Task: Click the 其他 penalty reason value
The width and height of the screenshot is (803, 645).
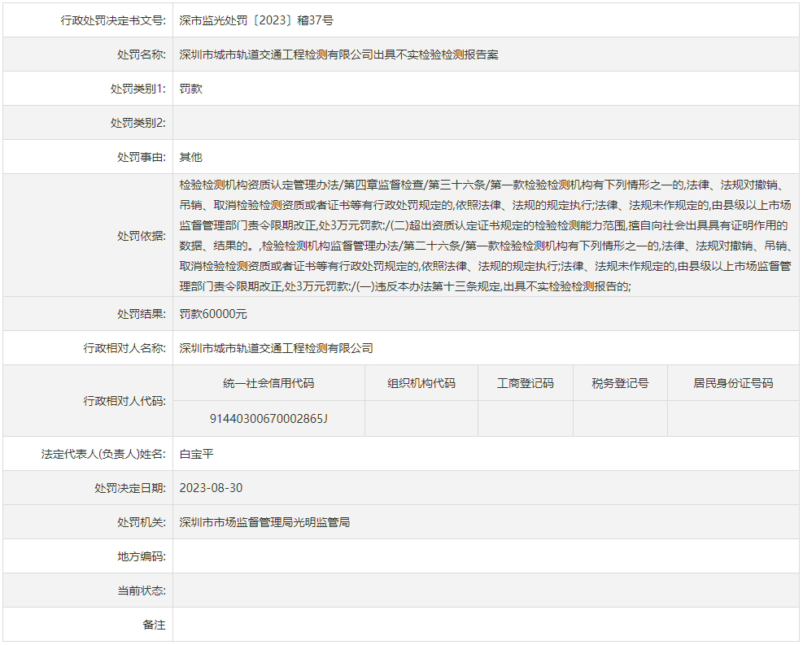Action: click(191, 157)
